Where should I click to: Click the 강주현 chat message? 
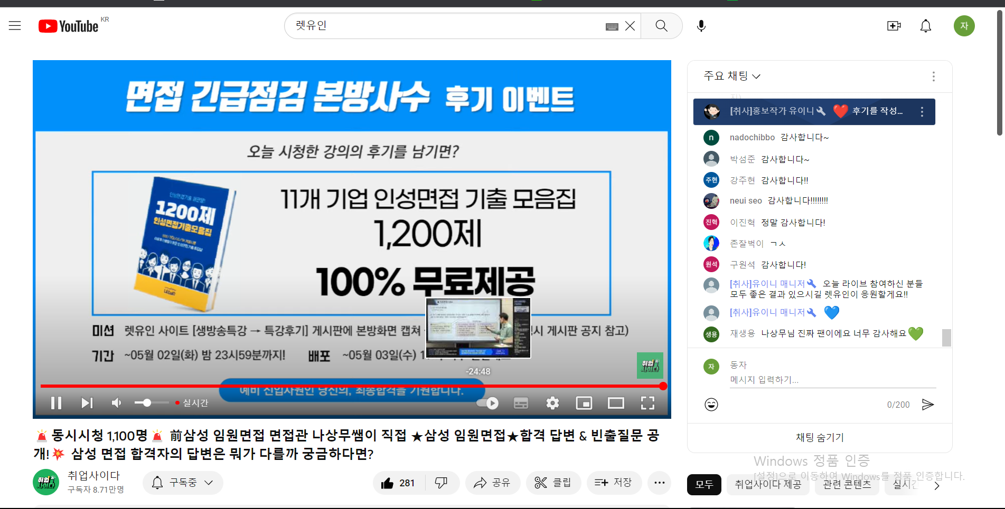pos(785,180)
